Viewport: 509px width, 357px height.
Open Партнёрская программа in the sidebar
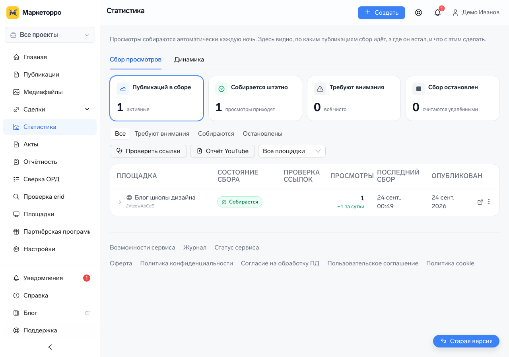click(x=50, y=232)
